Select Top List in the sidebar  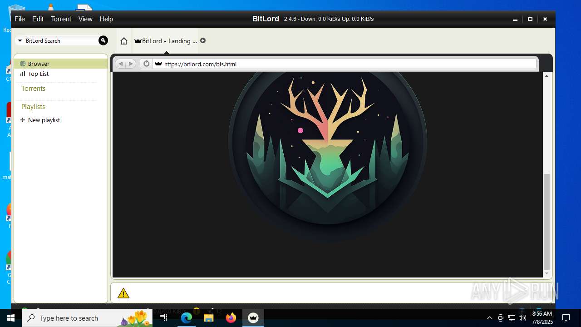(x=61, y=74)
